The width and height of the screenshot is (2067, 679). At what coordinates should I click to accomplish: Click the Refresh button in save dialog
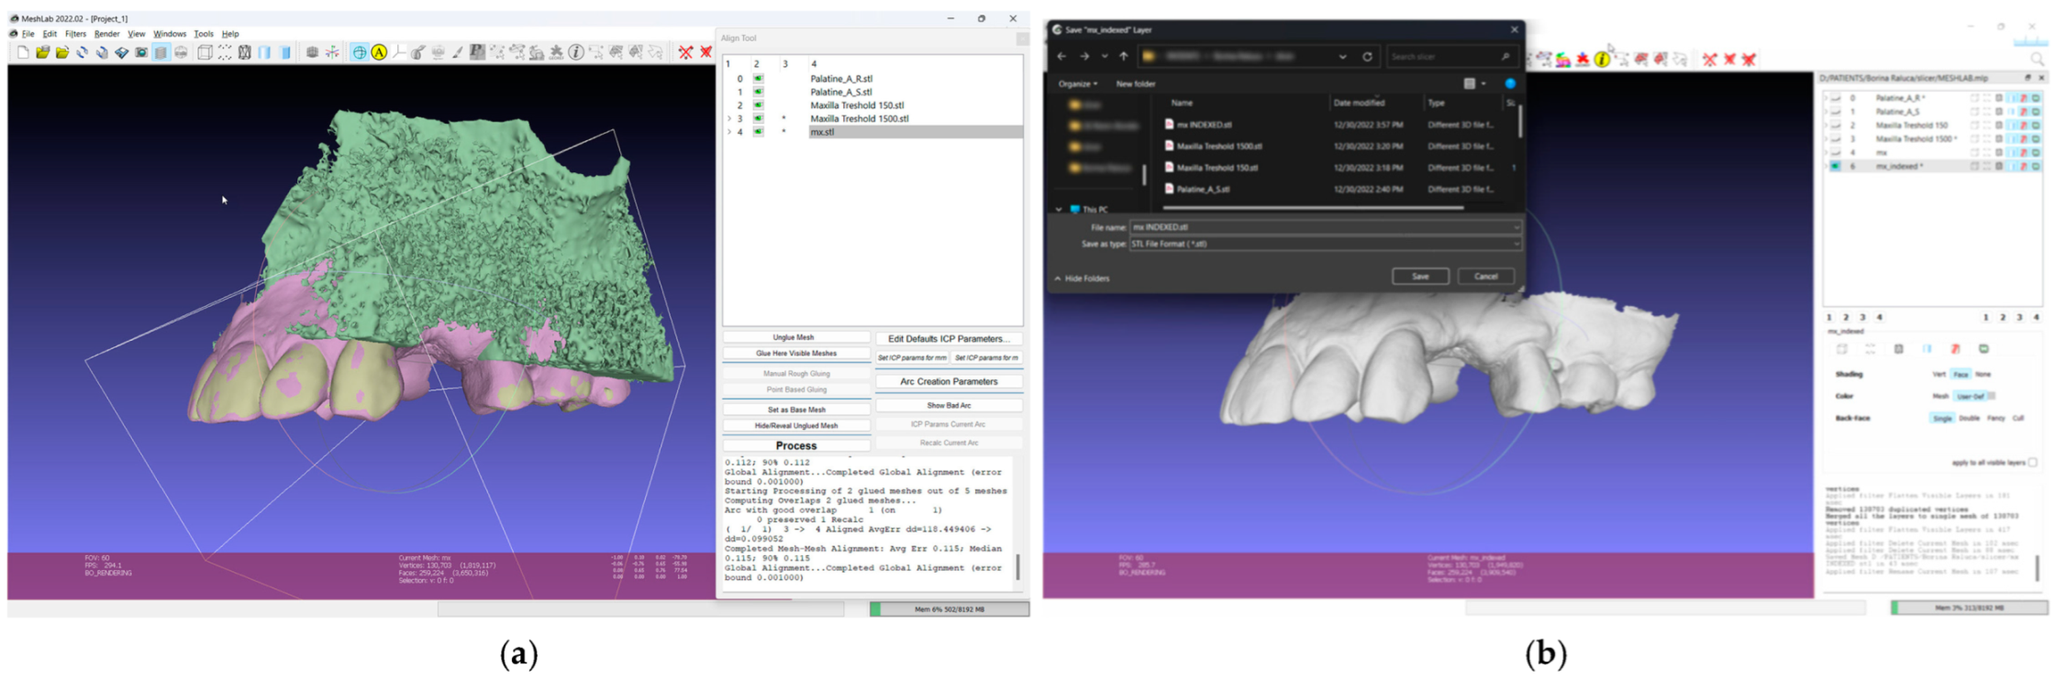tap(1367, 57)
